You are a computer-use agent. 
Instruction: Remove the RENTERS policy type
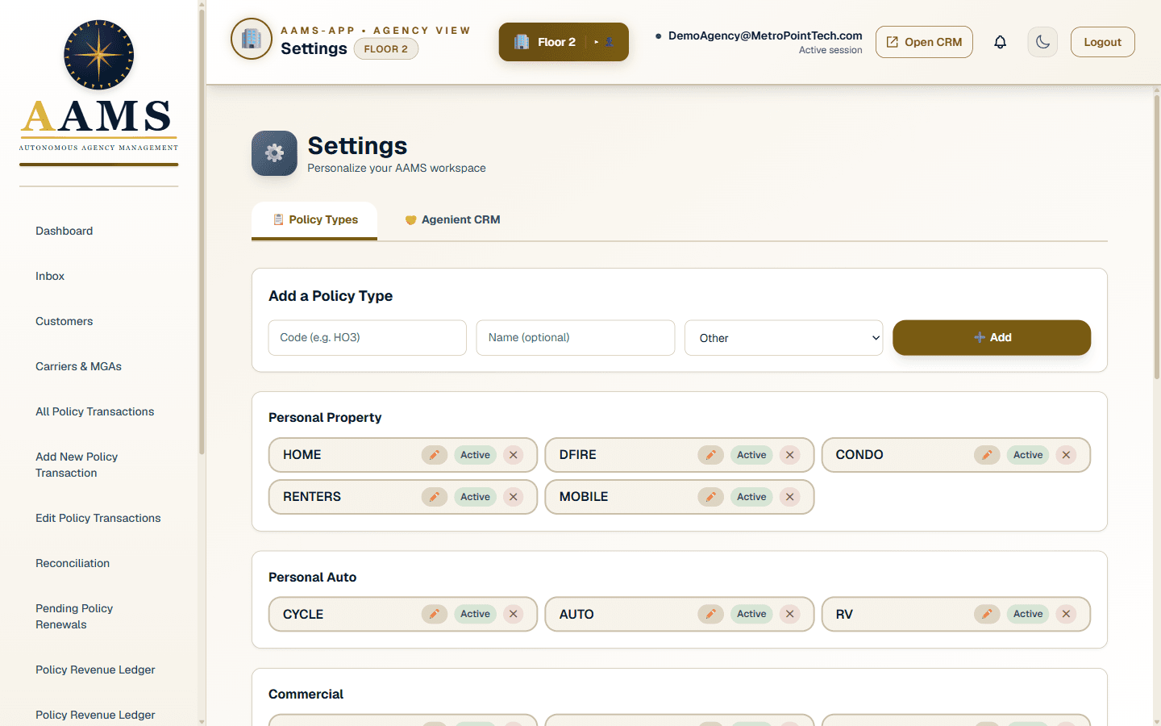(514, 497)
